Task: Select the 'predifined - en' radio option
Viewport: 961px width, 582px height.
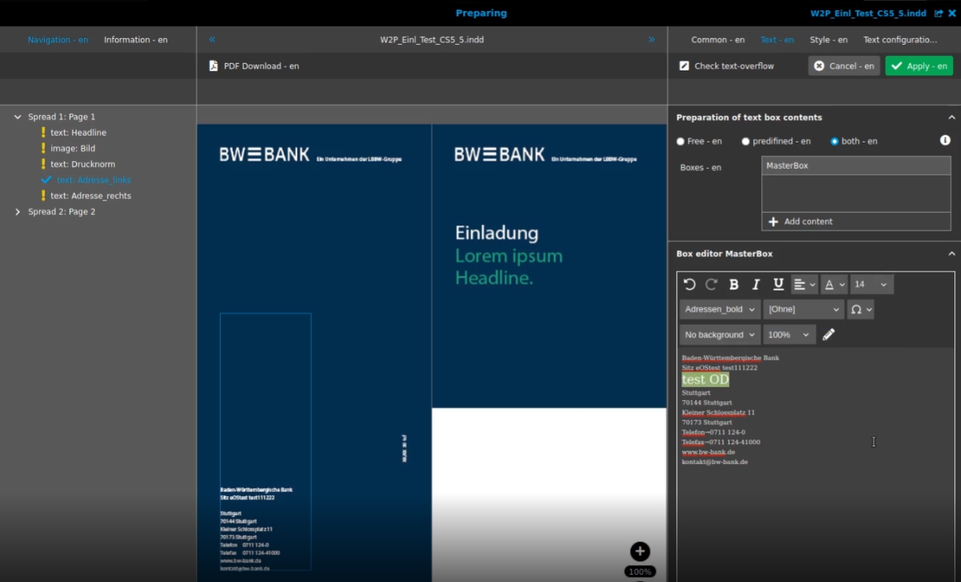Action: tap(746, 142)
